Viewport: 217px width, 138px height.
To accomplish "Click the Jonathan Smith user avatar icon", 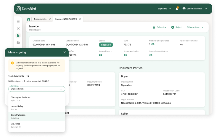I will point(184,9).
